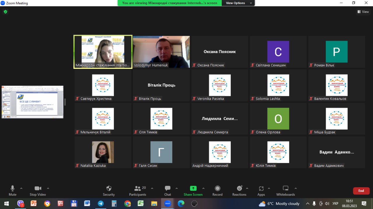Image resolution: width=373 pixels, height=209 pixels.
Task: Click the red End button
Action: pyautogui.click(x=361, y=191)
